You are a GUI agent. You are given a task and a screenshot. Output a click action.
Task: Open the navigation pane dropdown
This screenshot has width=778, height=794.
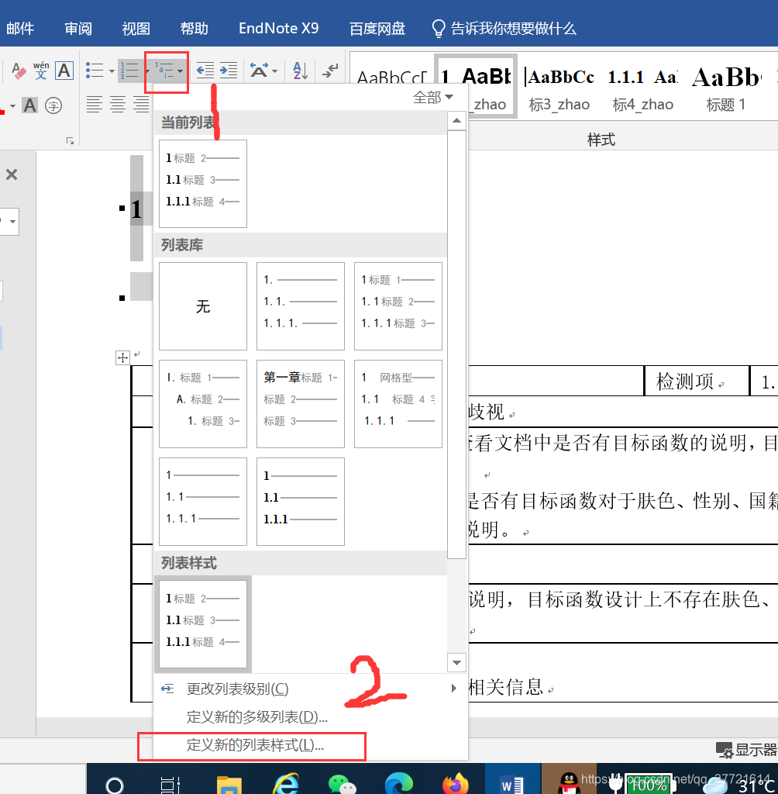coord(12,221)
